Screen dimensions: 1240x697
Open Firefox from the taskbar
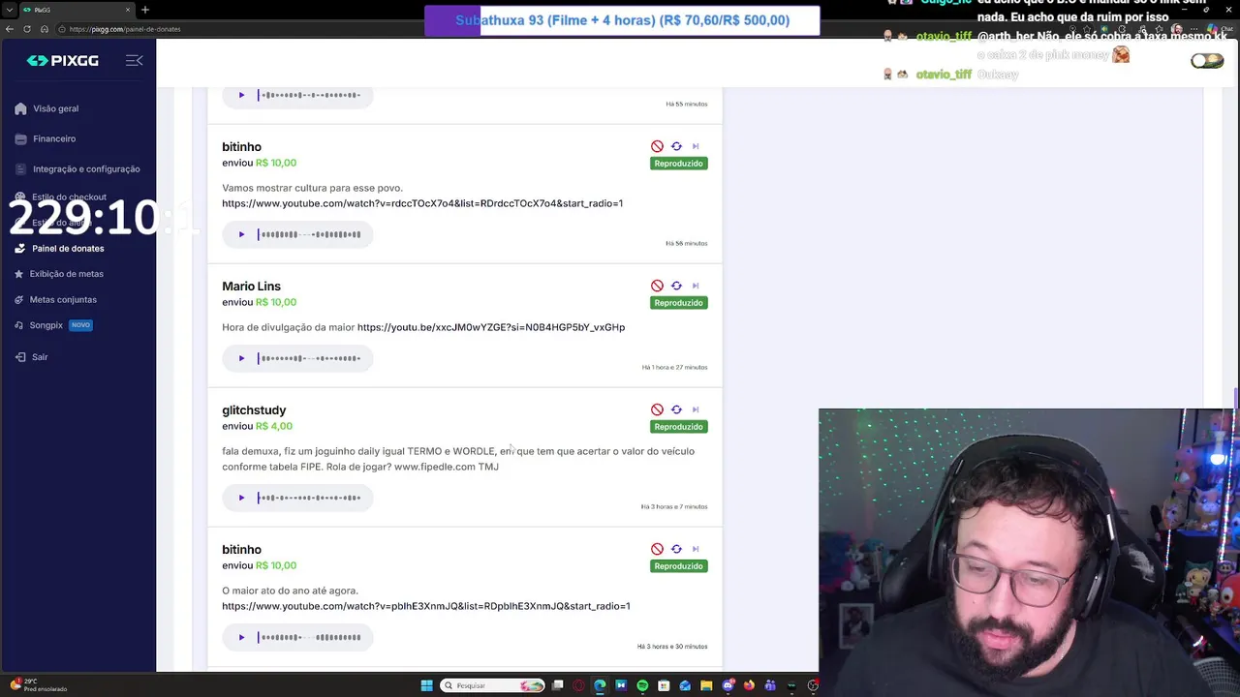[749, 685]
